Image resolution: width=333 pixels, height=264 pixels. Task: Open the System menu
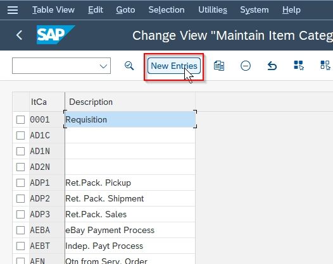254,10
